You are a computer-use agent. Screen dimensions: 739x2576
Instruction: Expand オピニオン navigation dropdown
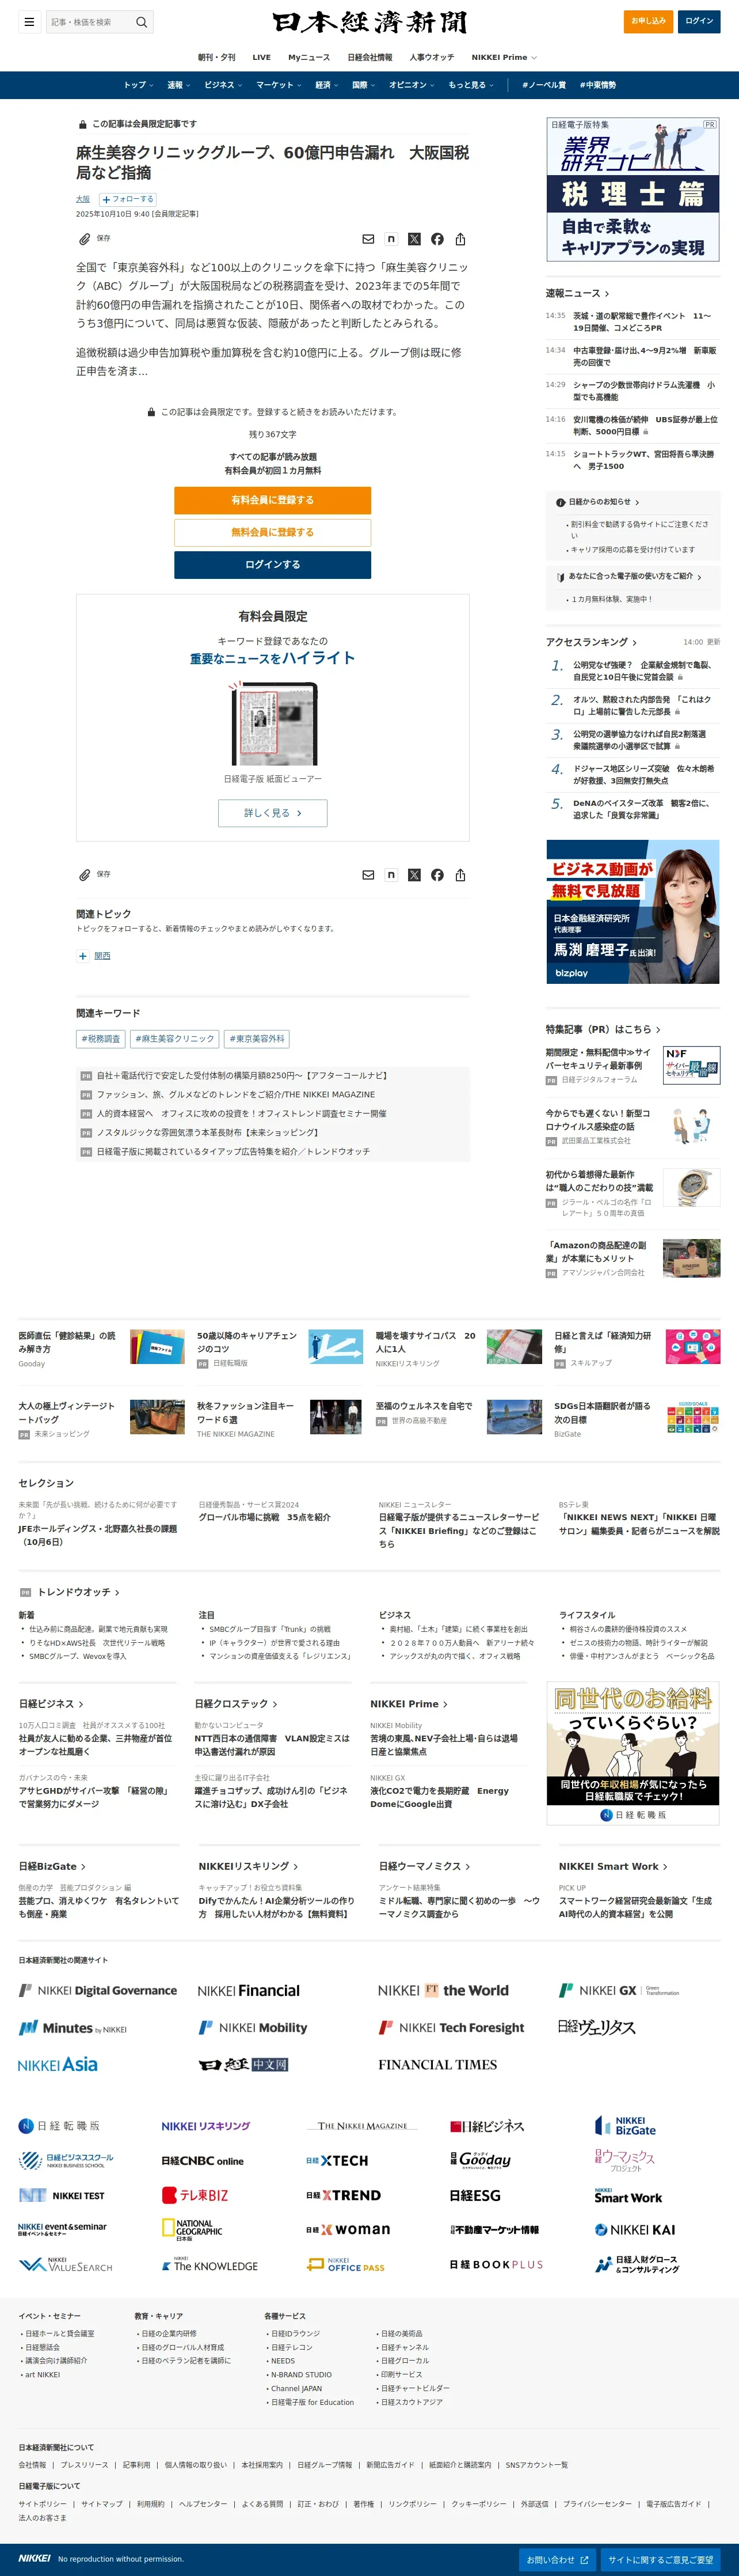pyautogui.click(x=412, y=85)
